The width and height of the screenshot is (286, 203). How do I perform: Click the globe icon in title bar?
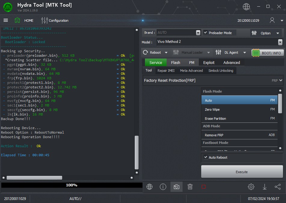246,7
